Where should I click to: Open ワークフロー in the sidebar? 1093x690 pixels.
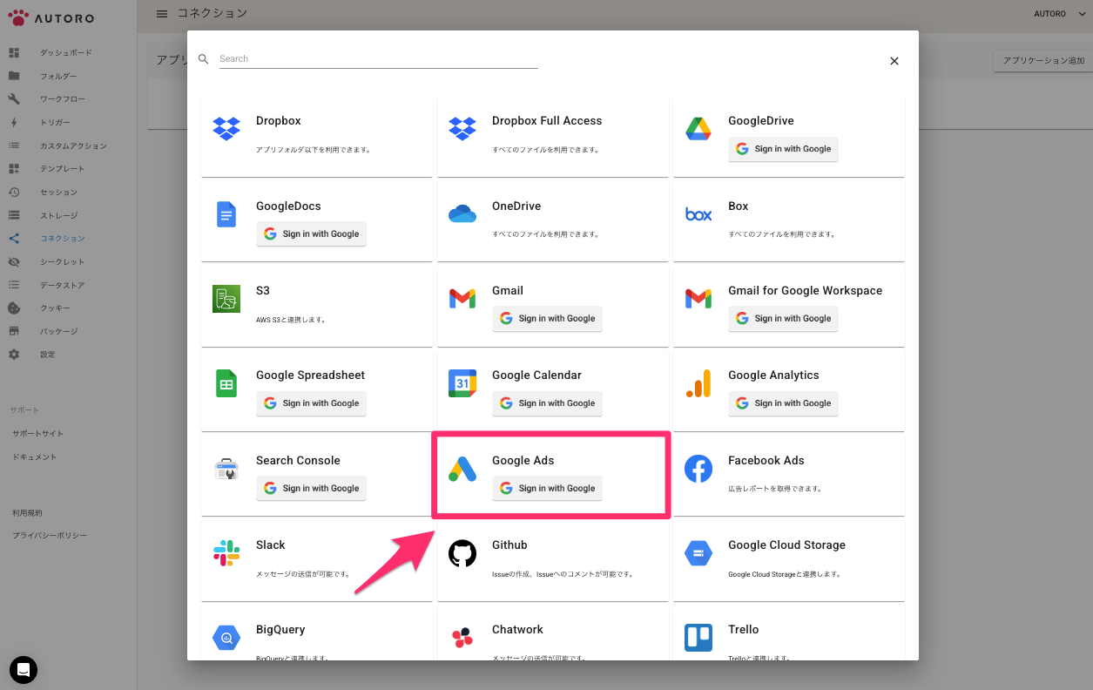coord(62,99)
